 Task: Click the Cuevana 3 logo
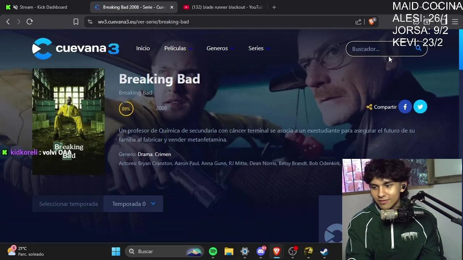(76, 48)
